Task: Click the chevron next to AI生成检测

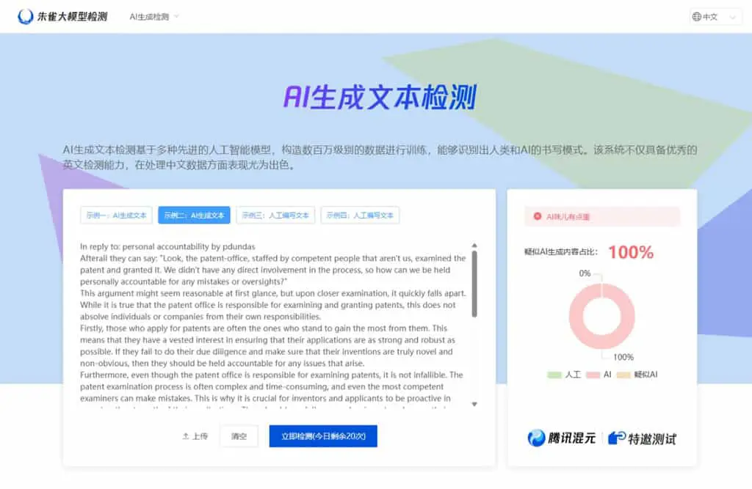Action: click(176, 16)
